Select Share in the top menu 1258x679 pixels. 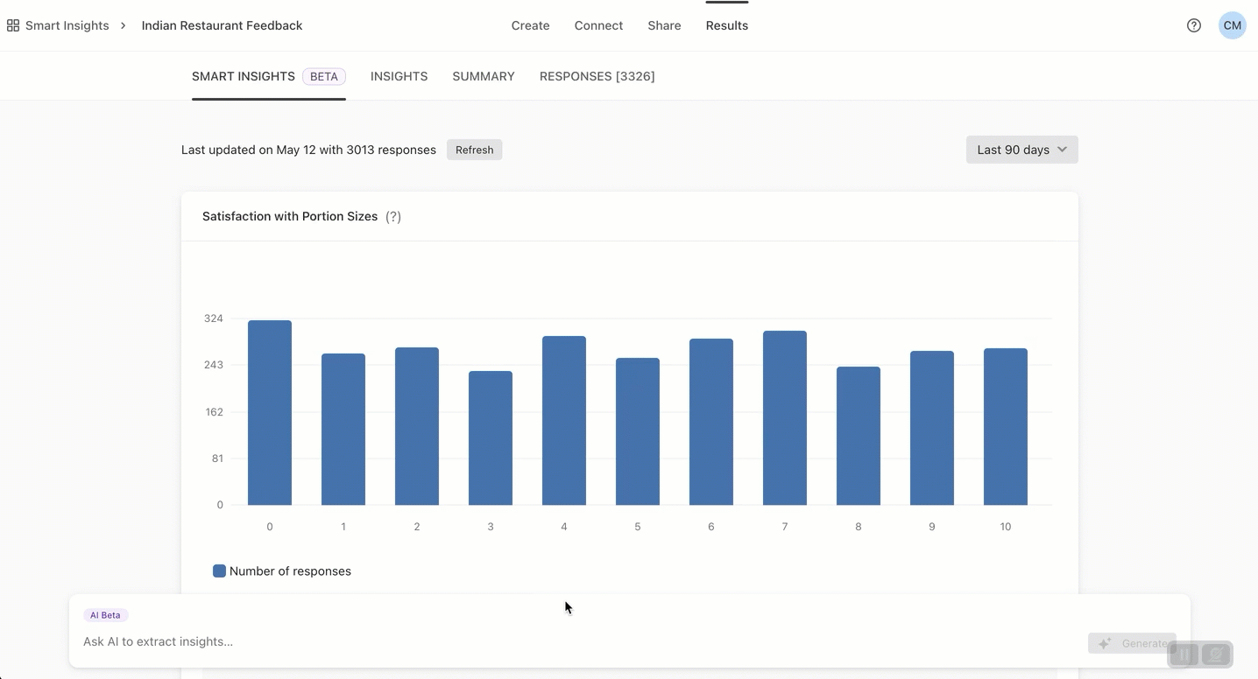tap(663, 25)
